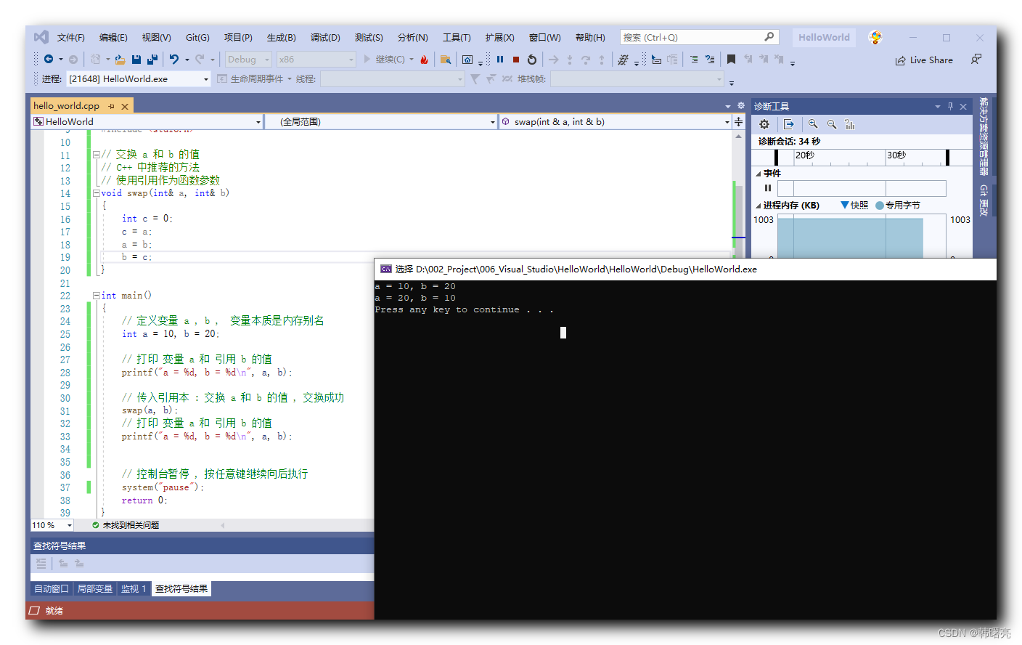This screenshot has height=645, width=1022.
Task: Open the process [21648] HelloWorld.exe dropdown
Action: [x=139, y=78]
